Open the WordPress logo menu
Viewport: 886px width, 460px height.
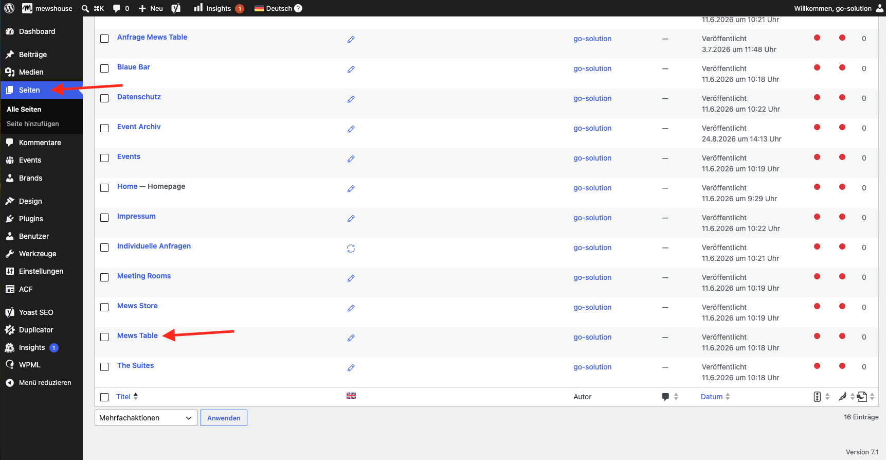coord(9,8)
